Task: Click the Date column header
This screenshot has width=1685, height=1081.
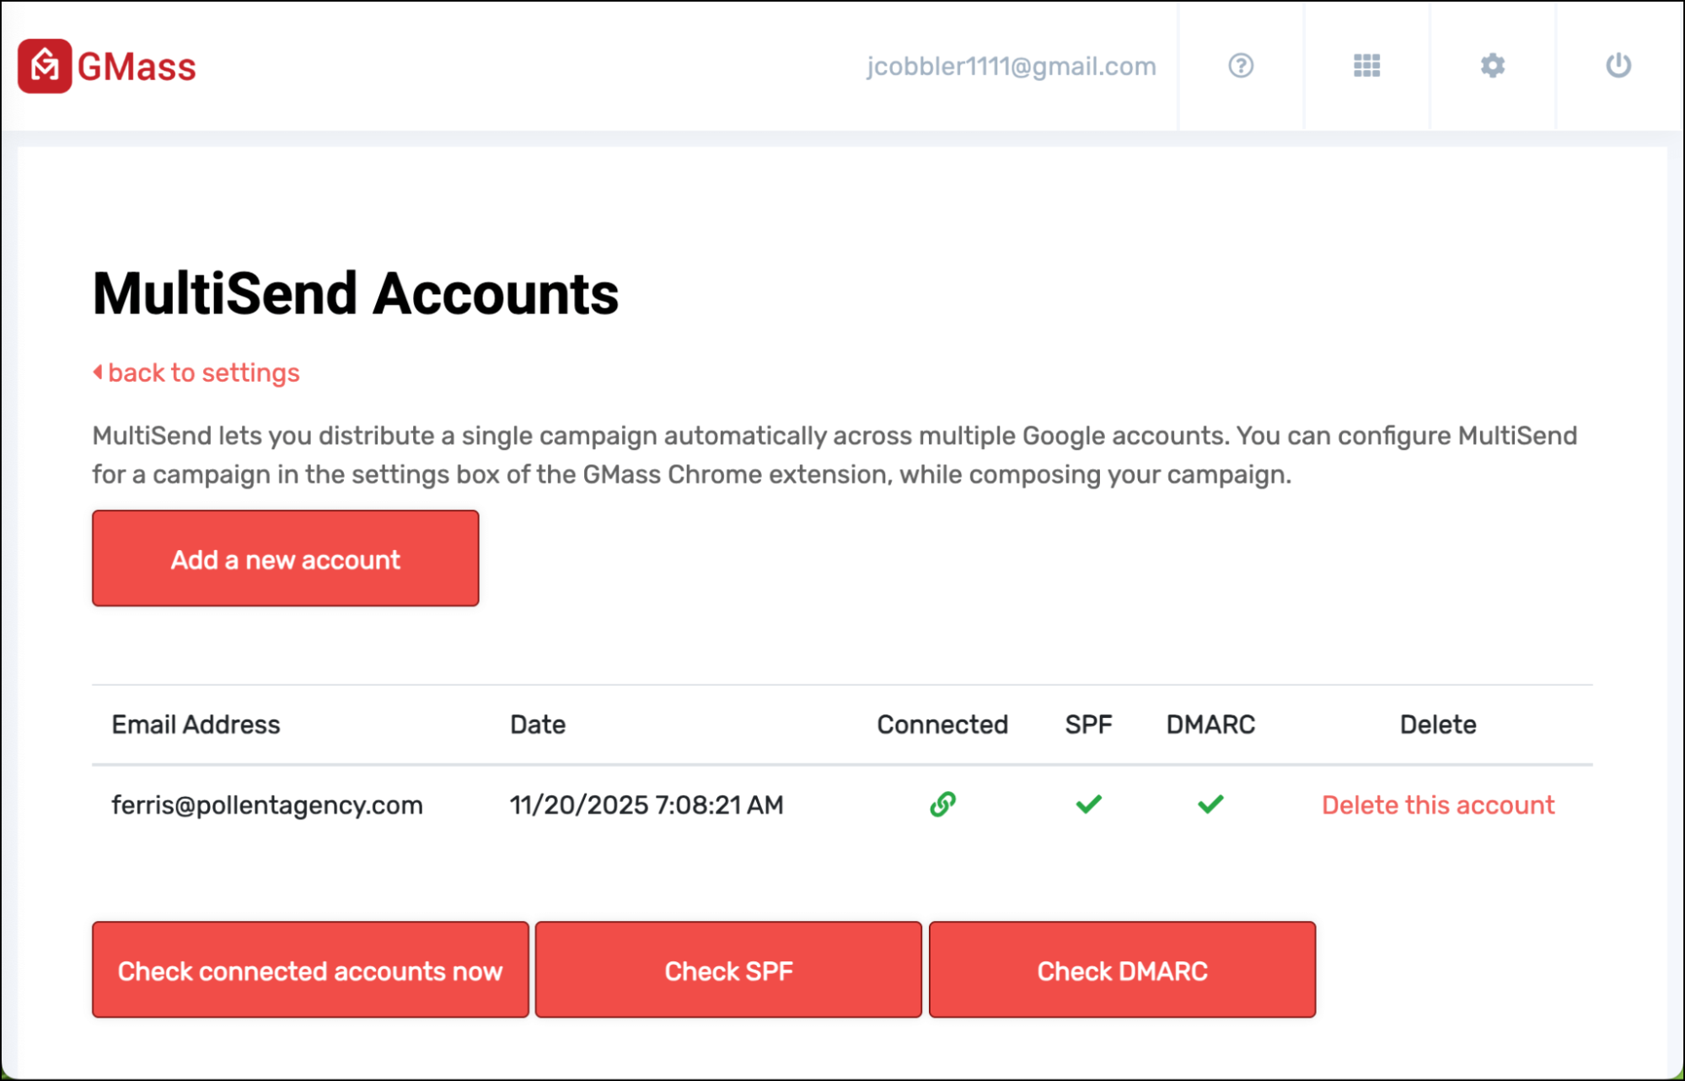Action: [538, 725]
